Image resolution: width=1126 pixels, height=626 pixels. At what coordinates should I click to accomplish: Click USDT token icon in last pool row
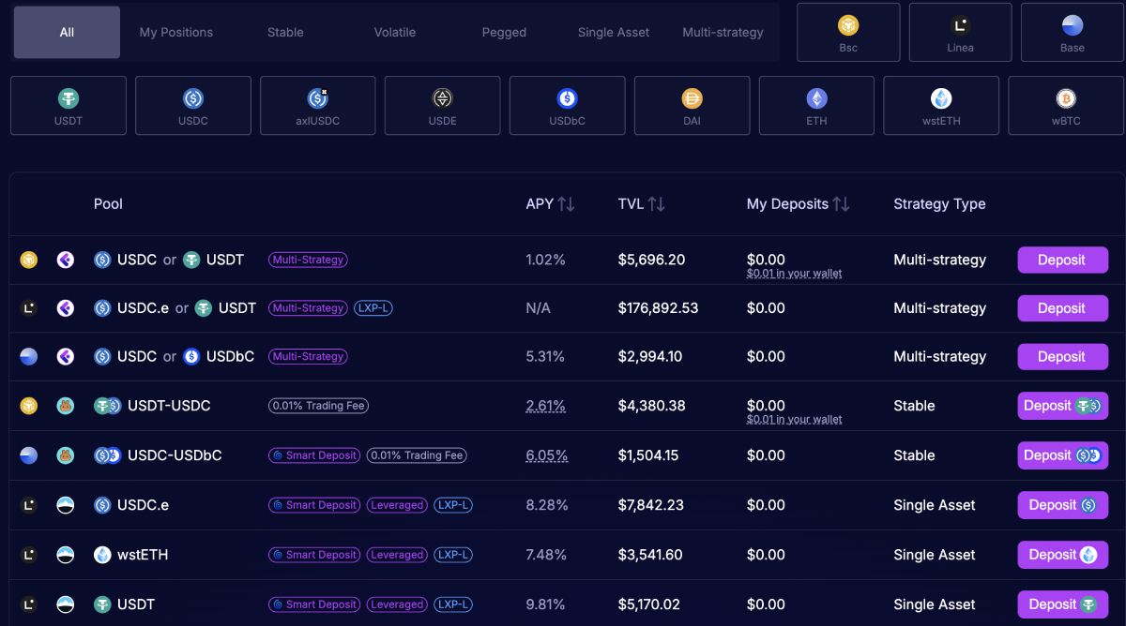[x=102, y=604]
